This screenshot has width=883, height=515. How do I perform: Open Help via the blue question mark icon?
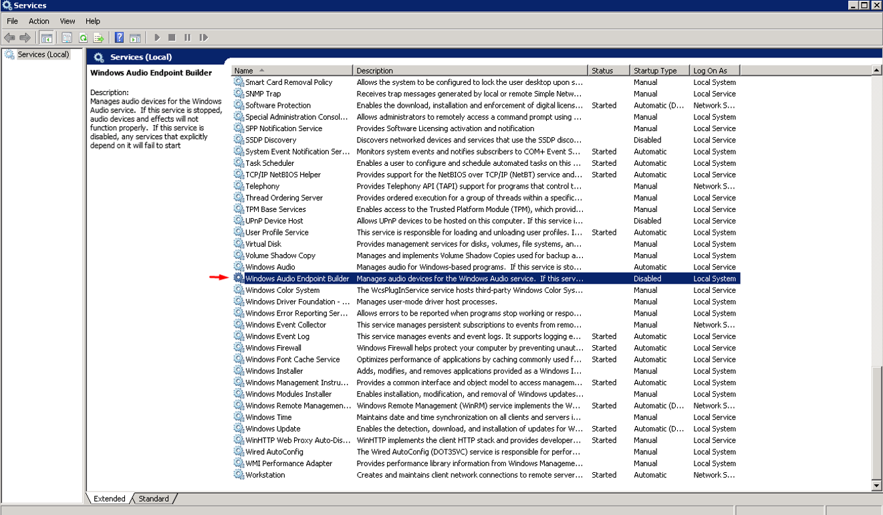tap(119, 38)
